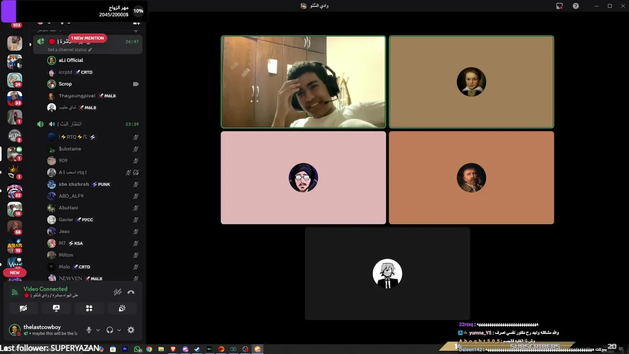Open Premiere Pro from taskbar

click(125, 349)
